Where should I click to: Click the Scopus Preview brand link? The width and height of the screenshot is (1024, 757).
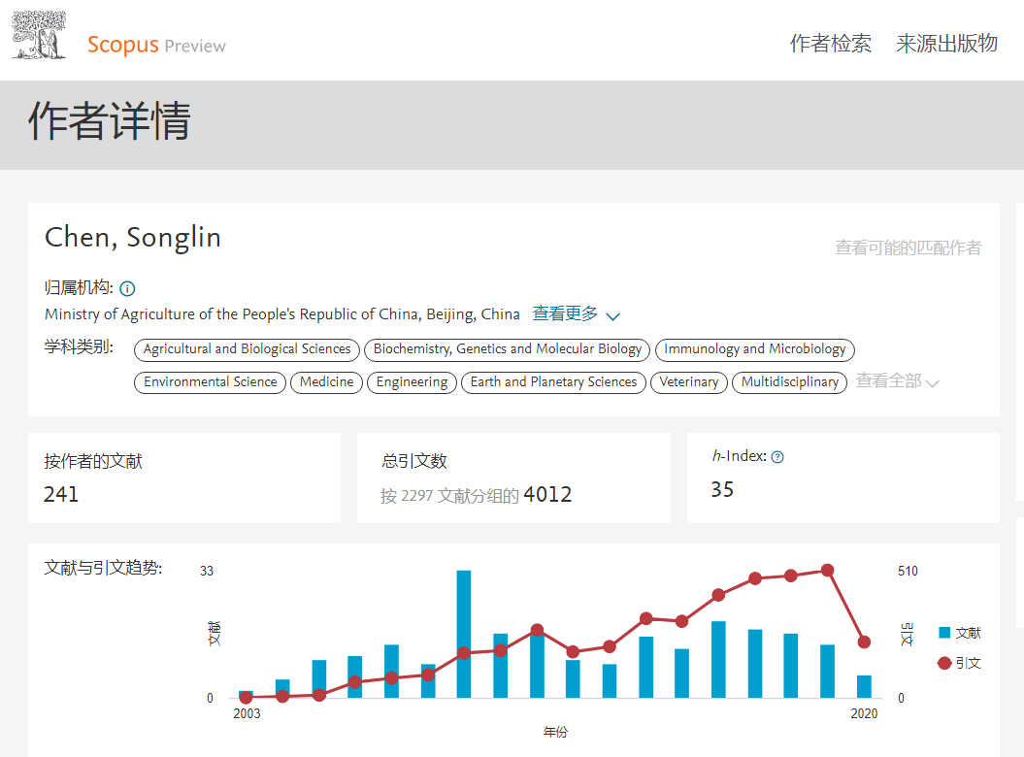click(x=156, y=45)
